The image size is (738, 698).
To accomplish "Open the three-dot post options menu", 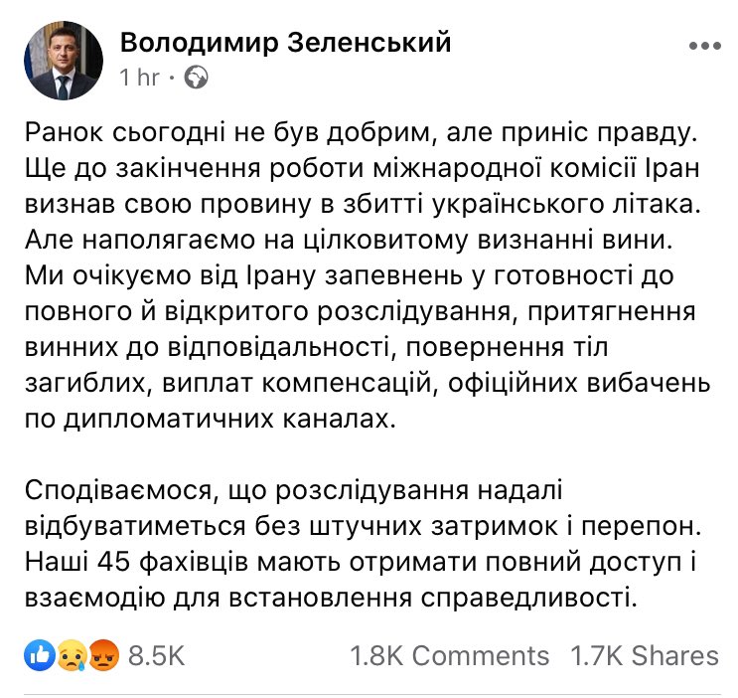I will (705, 47).
